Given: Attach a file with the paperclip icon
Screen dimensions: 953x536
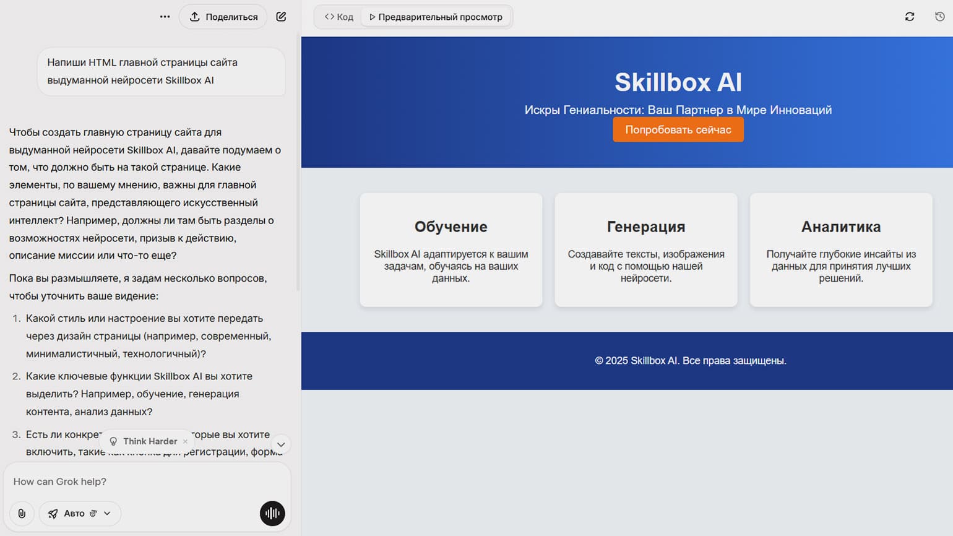Looking at the screenshot, I should coord(22,514).
